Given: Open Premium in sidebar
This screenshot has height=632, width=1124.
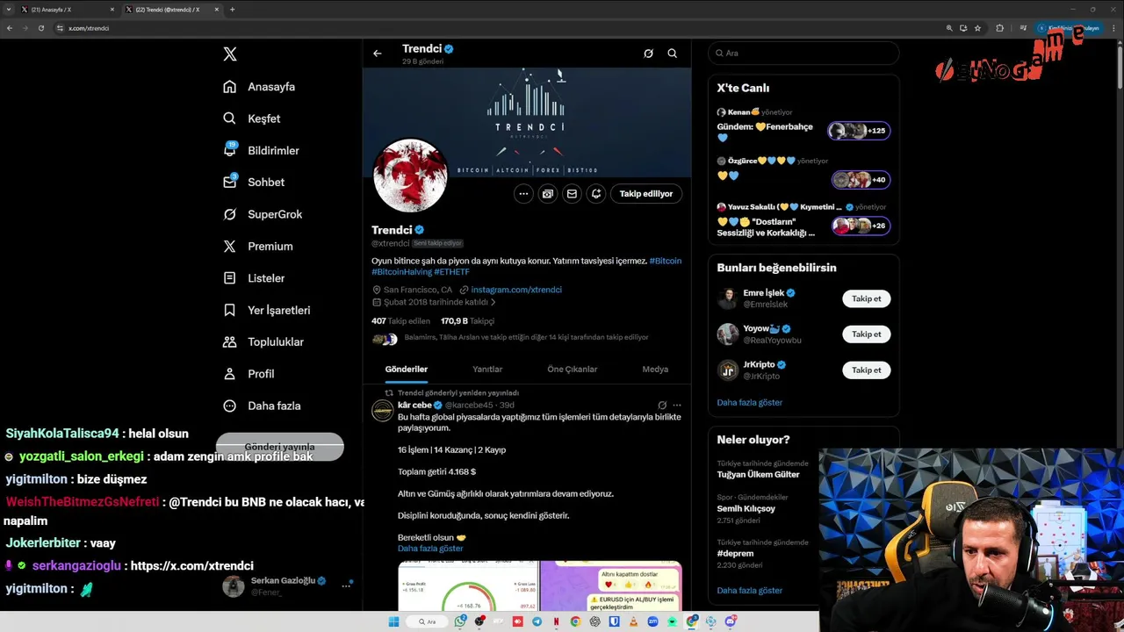Looking at the screenshot, I should [258, 247].
